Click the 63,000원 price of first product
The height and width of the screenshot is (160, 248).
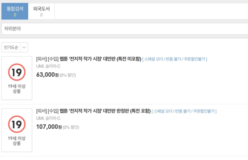pyautogui.click(x=47, y=75)
